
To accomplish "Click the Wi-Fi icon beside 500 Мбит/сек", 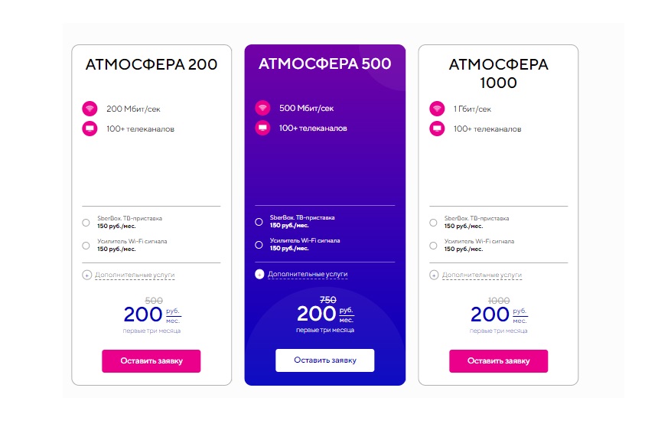I will (262, 107).
